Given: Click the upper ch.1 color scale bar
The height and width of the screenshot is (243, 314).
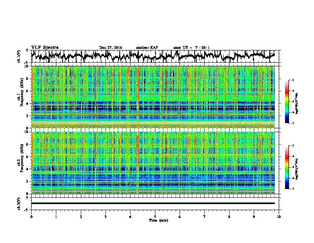Looking at the screenshot, I should coord(287,102).
